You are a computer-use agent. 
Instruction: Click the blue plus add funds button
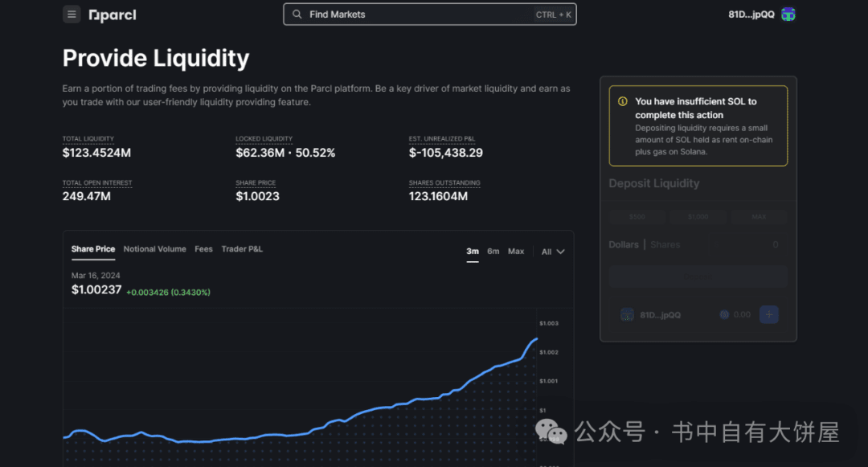769,315
